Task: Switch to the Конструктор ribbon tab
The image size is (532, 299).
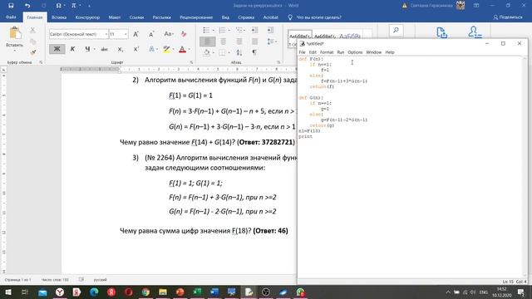Action: coord(87,17)
